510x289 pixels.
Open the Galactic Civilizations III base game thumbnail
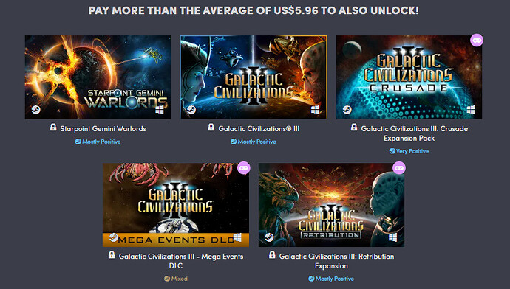[254, 77]
